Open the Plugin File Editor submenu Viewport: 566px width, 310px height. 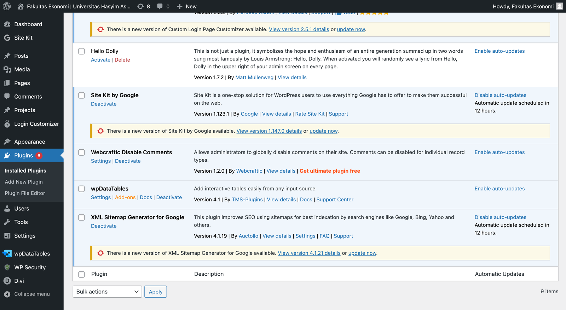(25, 193)
